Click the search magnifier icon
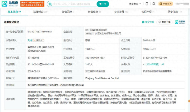The image size is (190, 112). tap(50, 4)
